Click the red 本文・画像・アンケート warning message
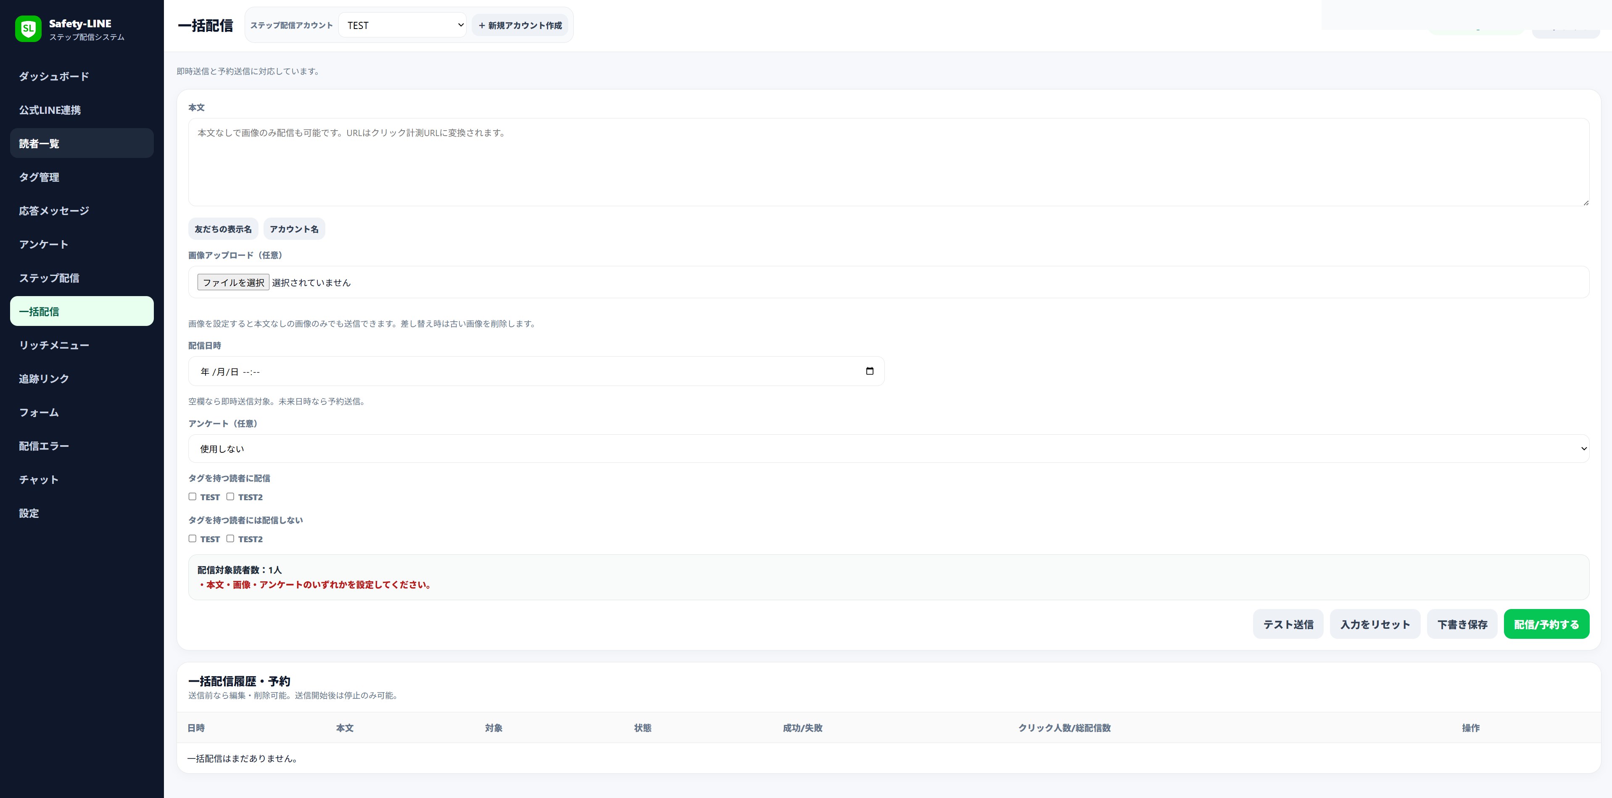The height and width of the screenshot is (798, 1612). [316, 585]
